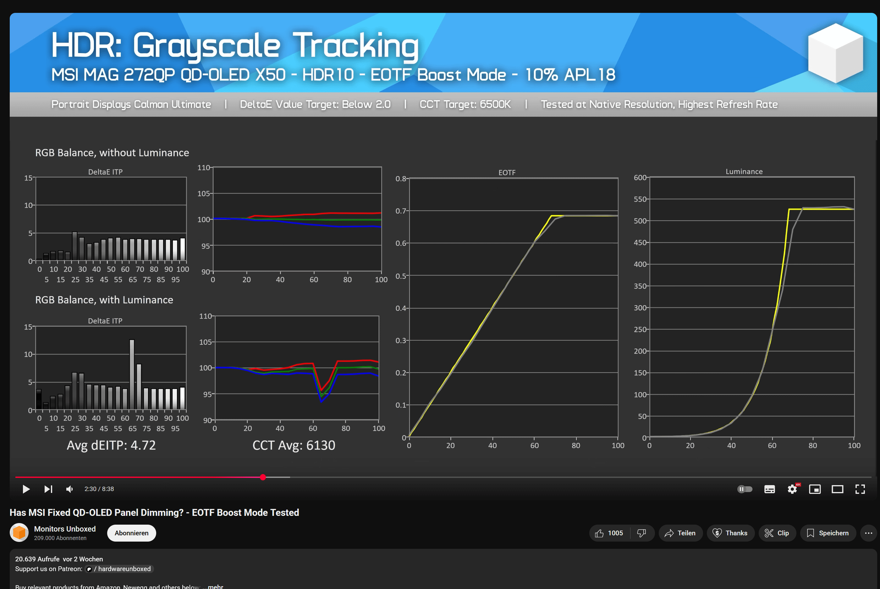Play the paused video
This screenshot has height=589, width=880.
pos(26,489)
